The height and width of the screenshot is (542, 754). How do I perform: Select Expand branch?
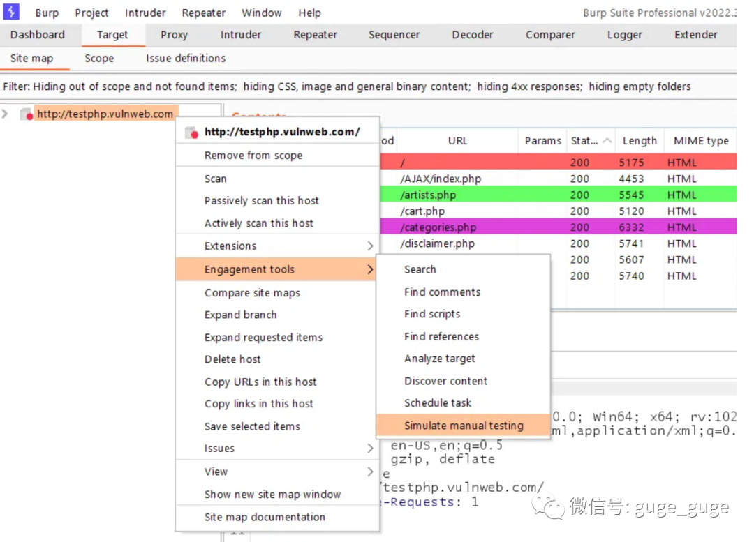[x=277, y=315]
